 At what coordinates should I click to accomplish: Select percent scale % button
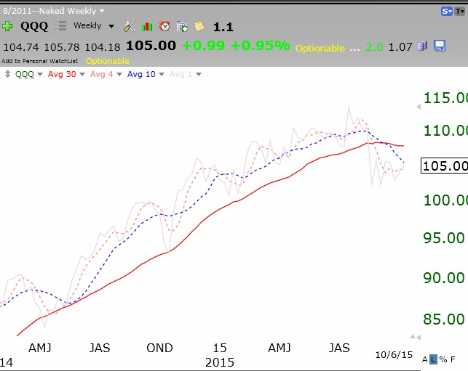[x=443, y=359]
